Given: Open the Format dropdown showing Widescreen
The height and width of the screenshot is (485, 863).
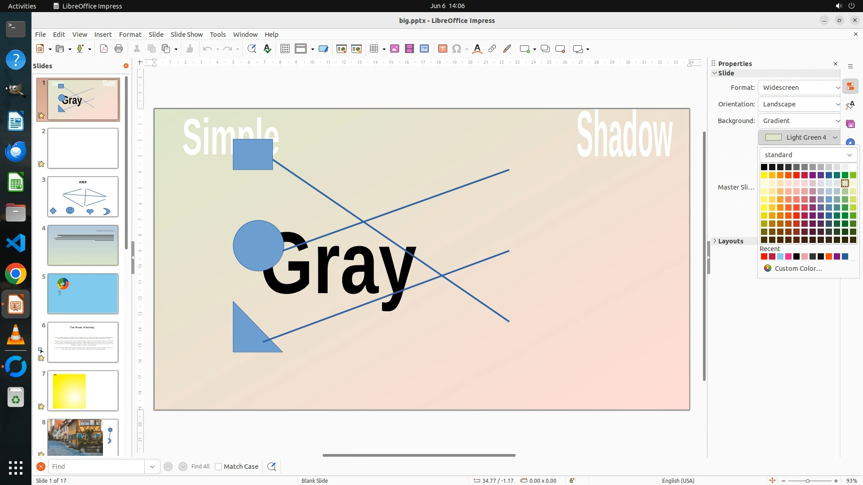Looking at the screenshot, I should (x=800, y=88).
